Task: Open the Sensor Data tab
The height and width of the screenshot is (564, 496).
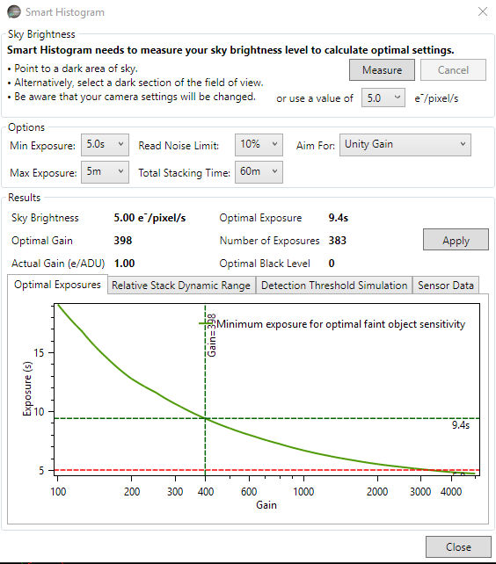Action: [x=446, y=286]
